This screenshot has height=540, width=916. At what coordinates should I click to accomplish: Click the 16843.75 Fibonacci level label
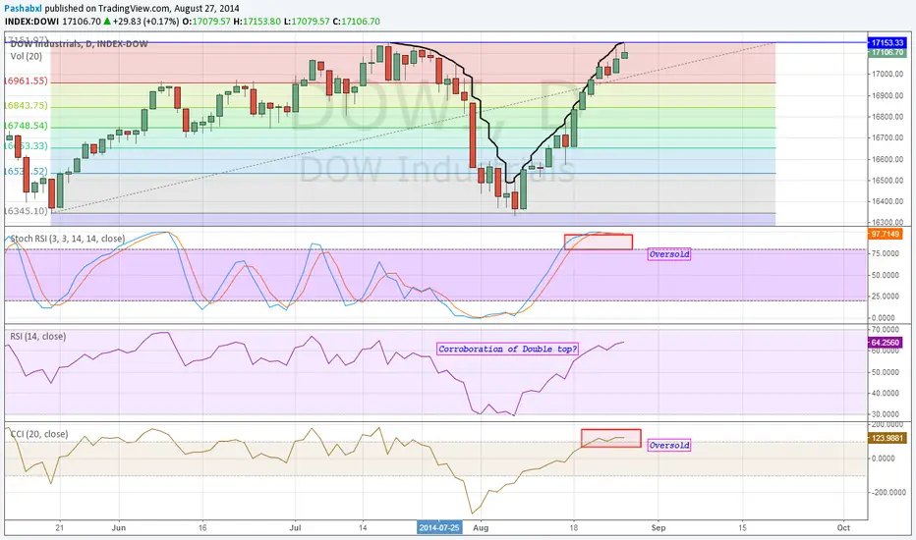click(x=26, y=105)
